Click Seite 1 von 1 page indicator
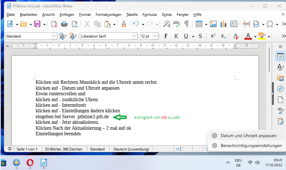Screen dimensions: 286x170 27,149
